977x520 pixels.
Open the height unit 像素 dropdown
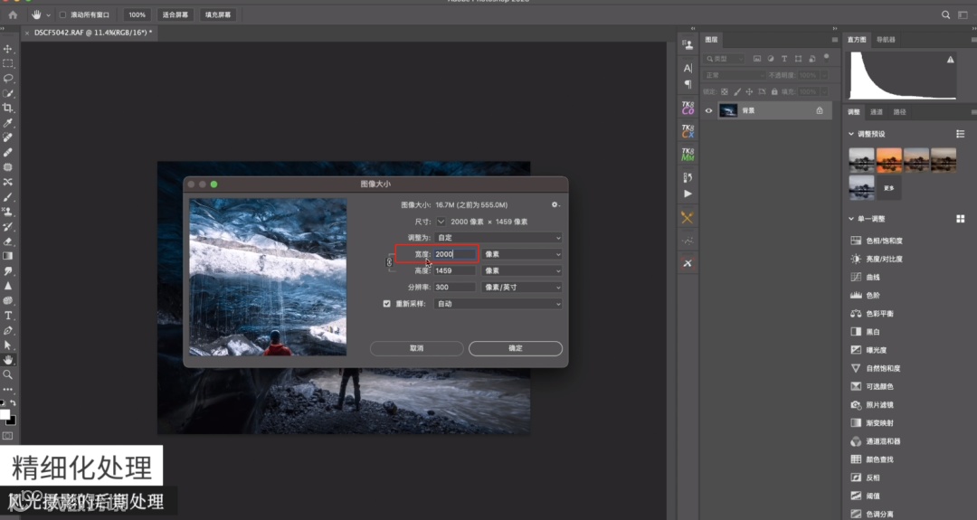tap(522, 271)
